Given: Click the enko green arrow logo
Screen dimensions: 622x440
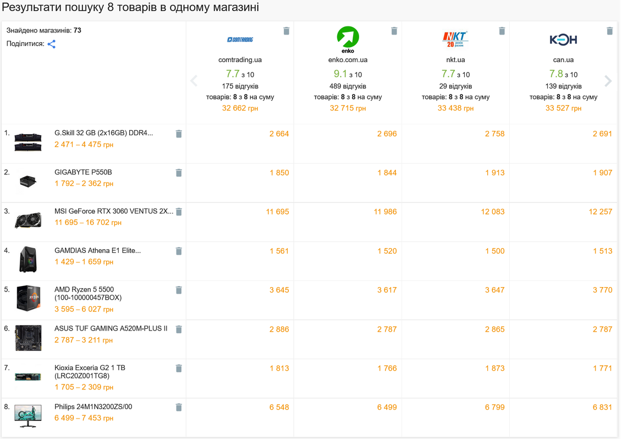Looking at the screenshot, I should [x=348, y=40].
